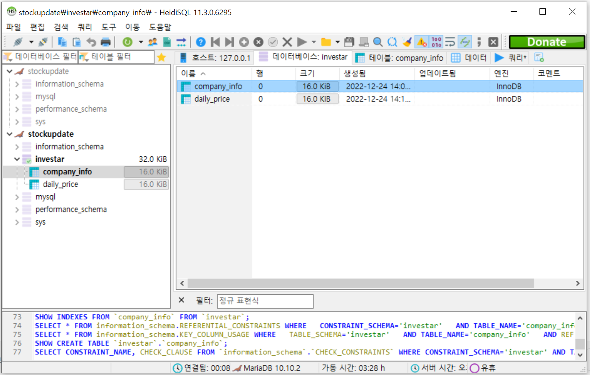Viewport: 590px width, 375px height.
Task: Open the blue help question icon
Action: click(201, 42)
